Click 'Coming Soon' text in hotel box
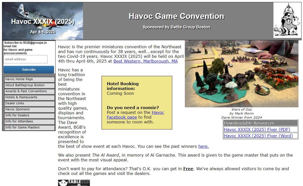The height and width of the screenshot is (186, 303). pyautogui.click(x=120, y=93)
